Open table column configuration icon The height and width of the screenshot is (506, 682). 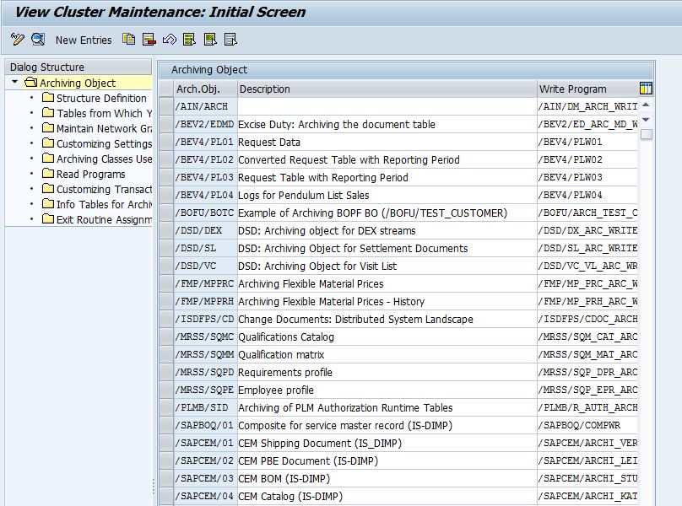coord(646,89)
